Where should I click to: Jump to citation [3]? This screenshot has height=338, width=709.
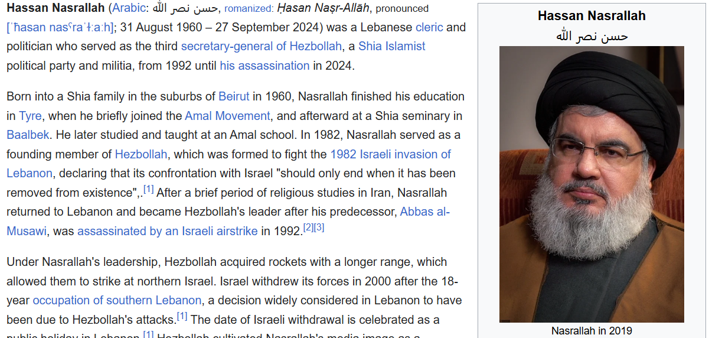319,227
